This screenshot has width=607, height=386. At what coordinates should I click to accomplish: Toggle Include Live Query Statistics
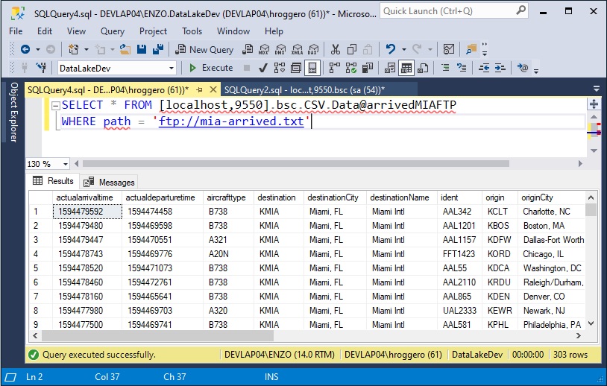click(x=350, y=68)
